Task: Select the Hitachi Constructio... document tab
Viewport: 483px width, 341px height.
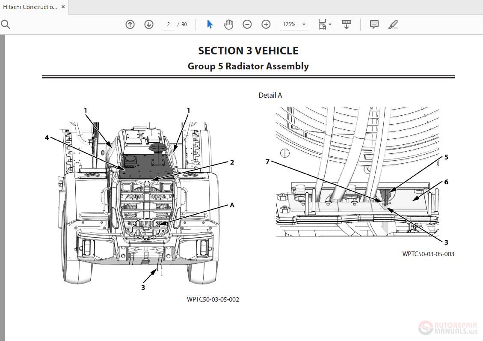Action: pyautogui.click(x=30, y=7)
